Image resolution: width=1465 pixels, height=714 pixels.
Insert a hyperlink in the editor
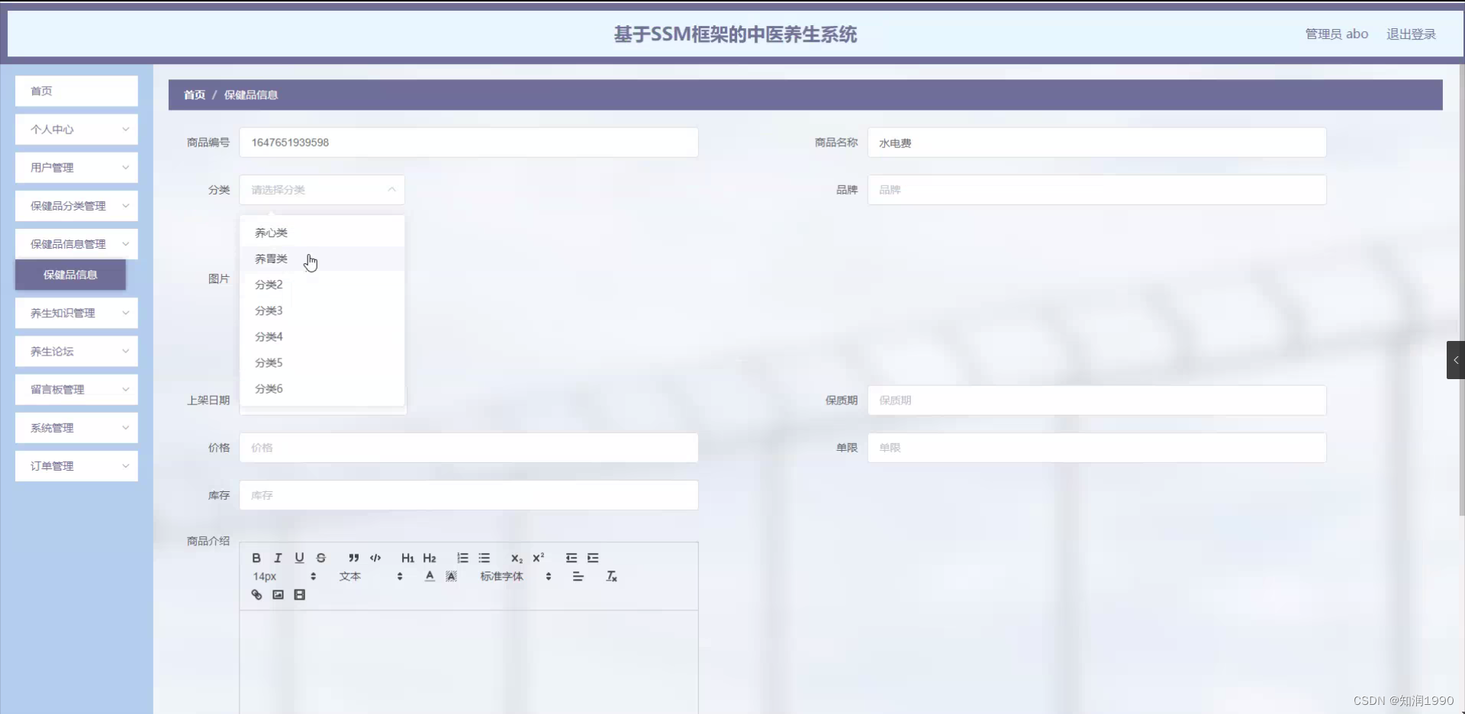(256, 594)
